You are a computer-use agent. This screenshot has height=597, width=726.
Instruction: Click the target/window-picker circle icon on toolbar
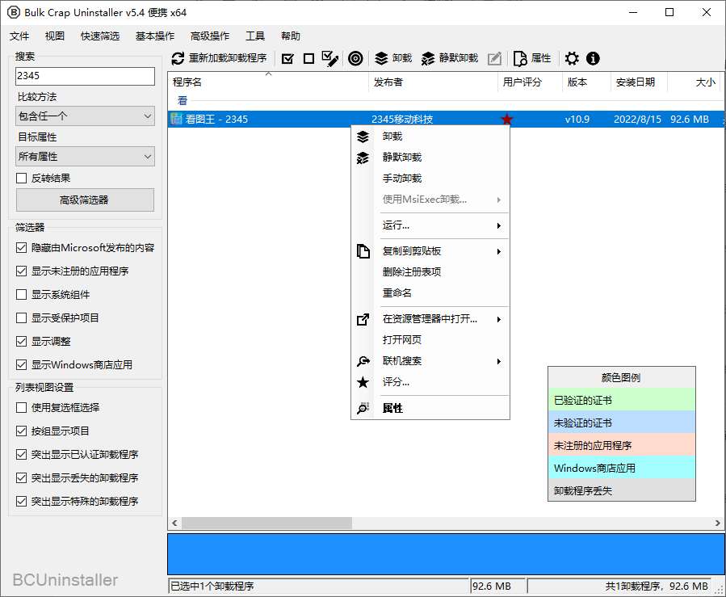tap(355, 58)
